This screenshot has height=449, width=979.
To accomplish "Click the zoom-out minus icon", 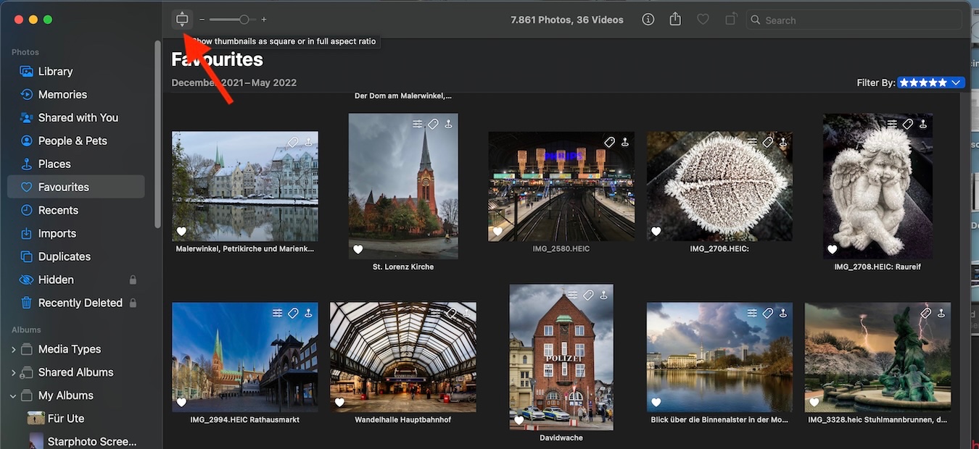I will tap(202, 20).
